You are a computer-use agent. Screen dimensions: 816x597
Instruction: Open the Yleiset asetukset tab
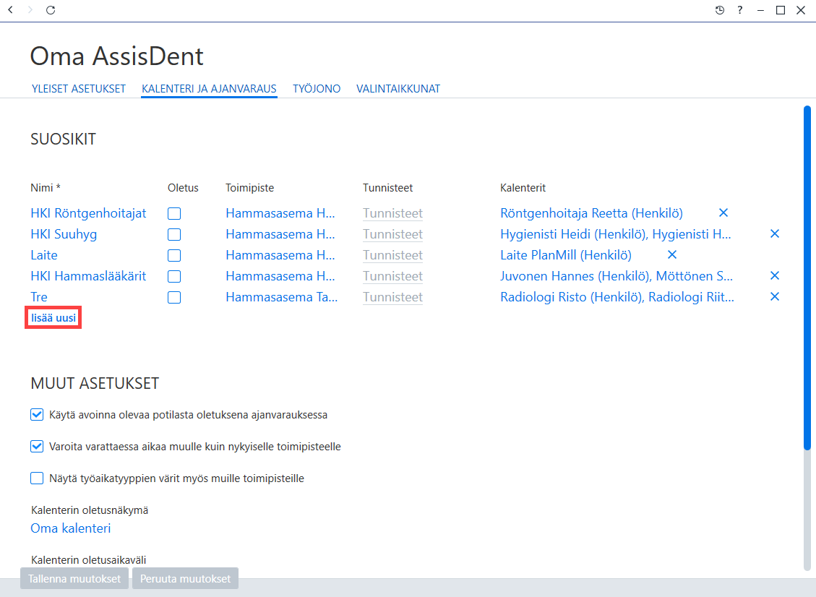coord(79,88)
